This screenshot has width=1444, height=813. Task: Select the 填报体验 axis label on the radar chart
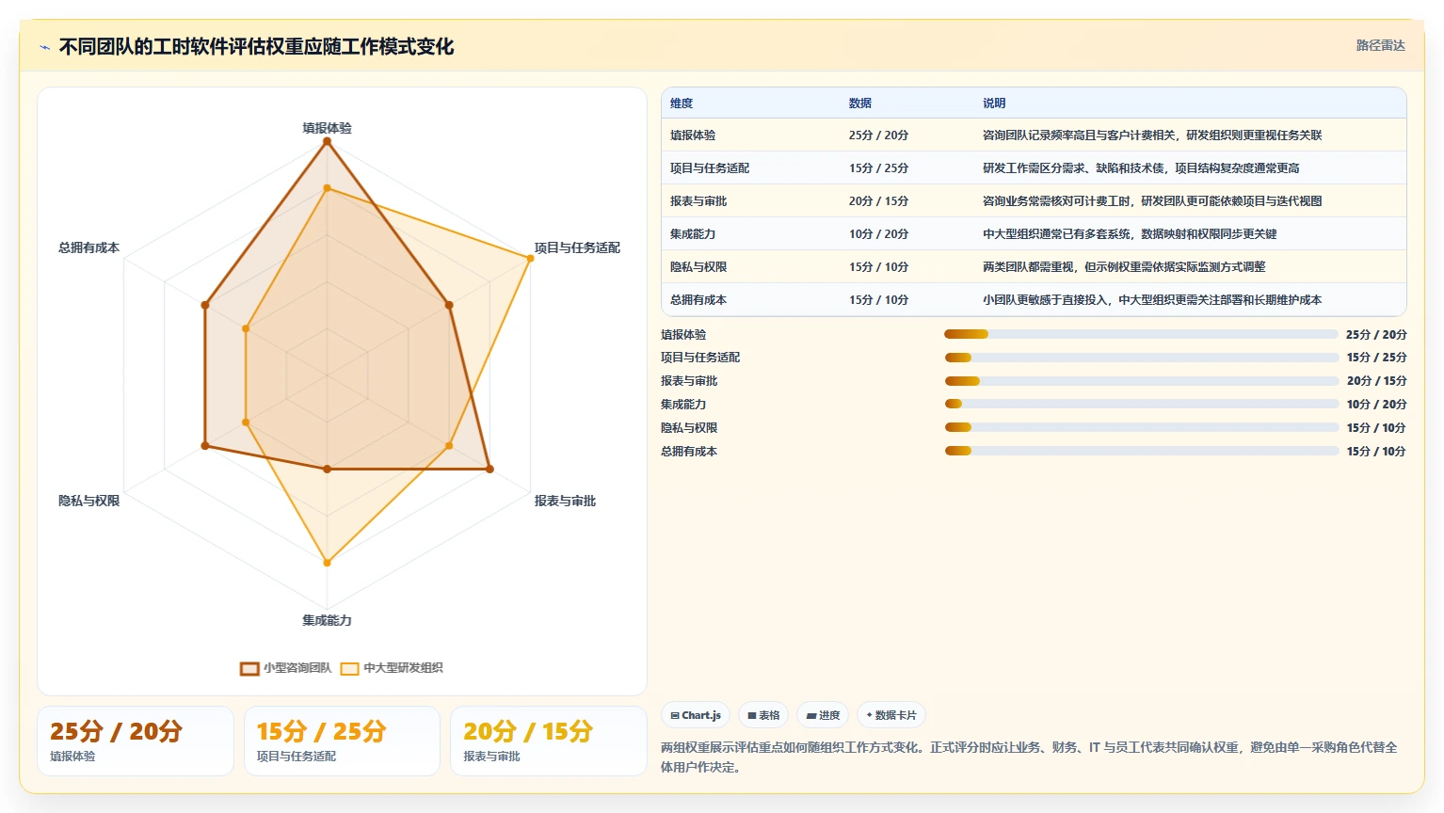point(327,128)
